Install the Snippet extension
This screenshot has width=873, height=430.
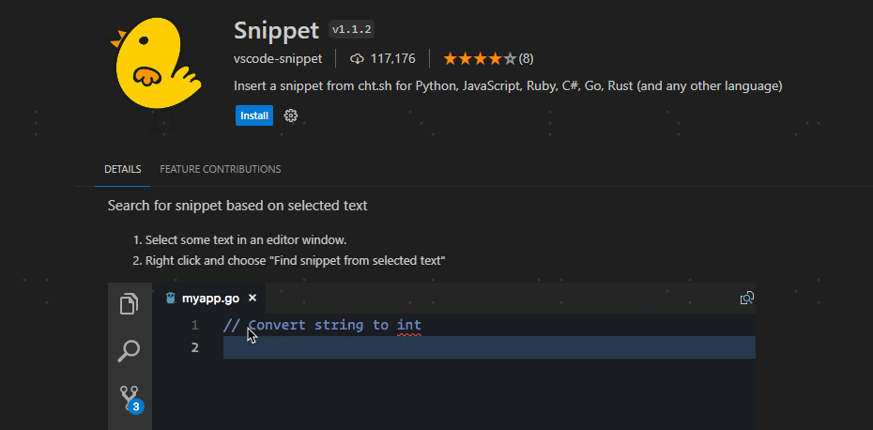[x=254, y=115]
